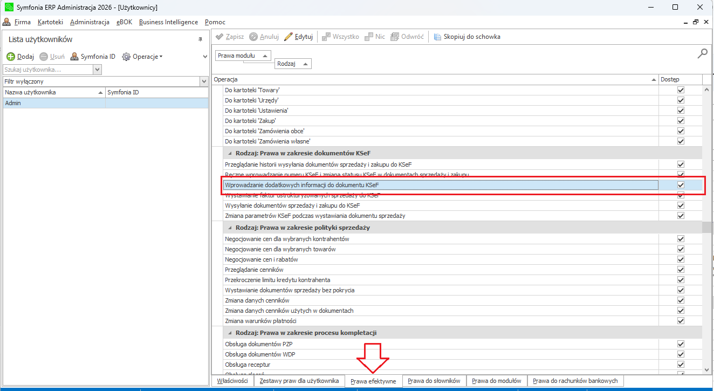Click the Dodaj add user icon
Screen dimensions: 714x391
tap(11, 57)
